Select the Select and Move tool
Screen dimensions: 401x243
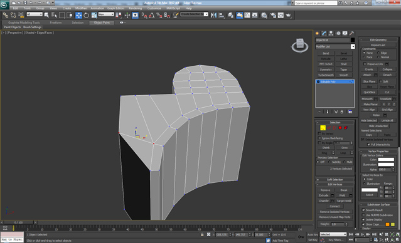click(x=79, y=15)
